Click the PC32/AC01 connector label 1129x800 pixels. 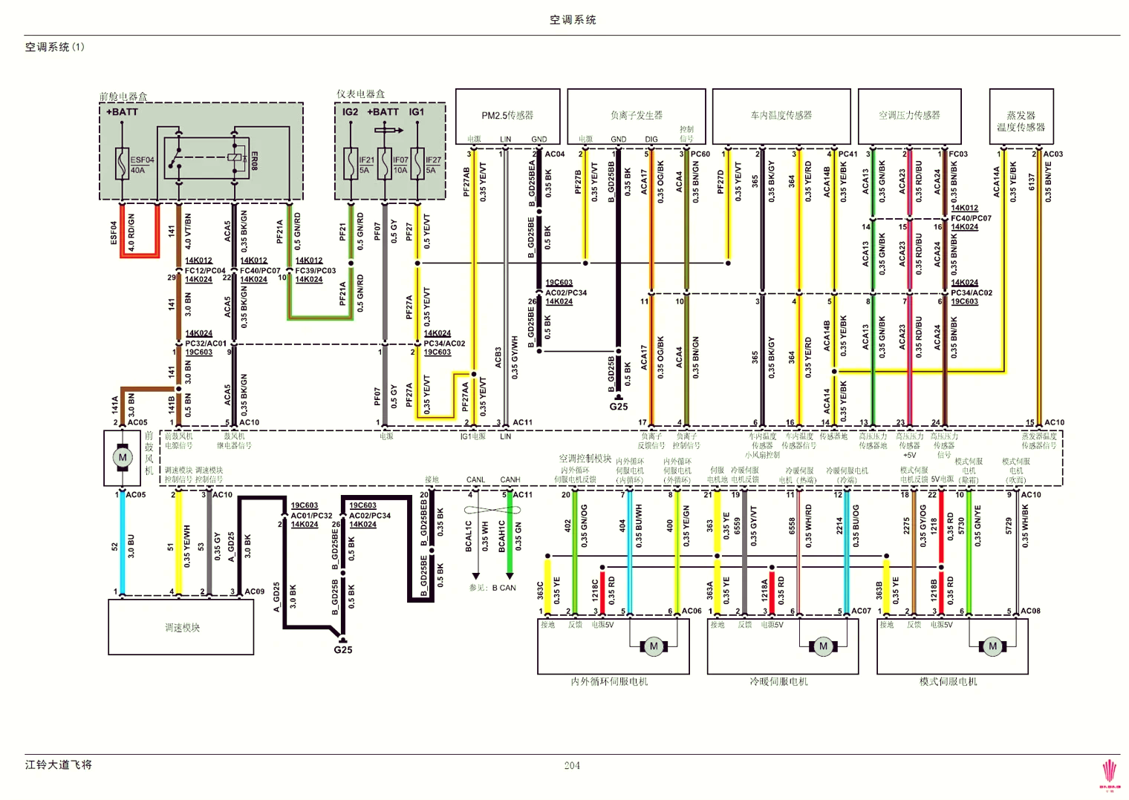coord(206,344)
